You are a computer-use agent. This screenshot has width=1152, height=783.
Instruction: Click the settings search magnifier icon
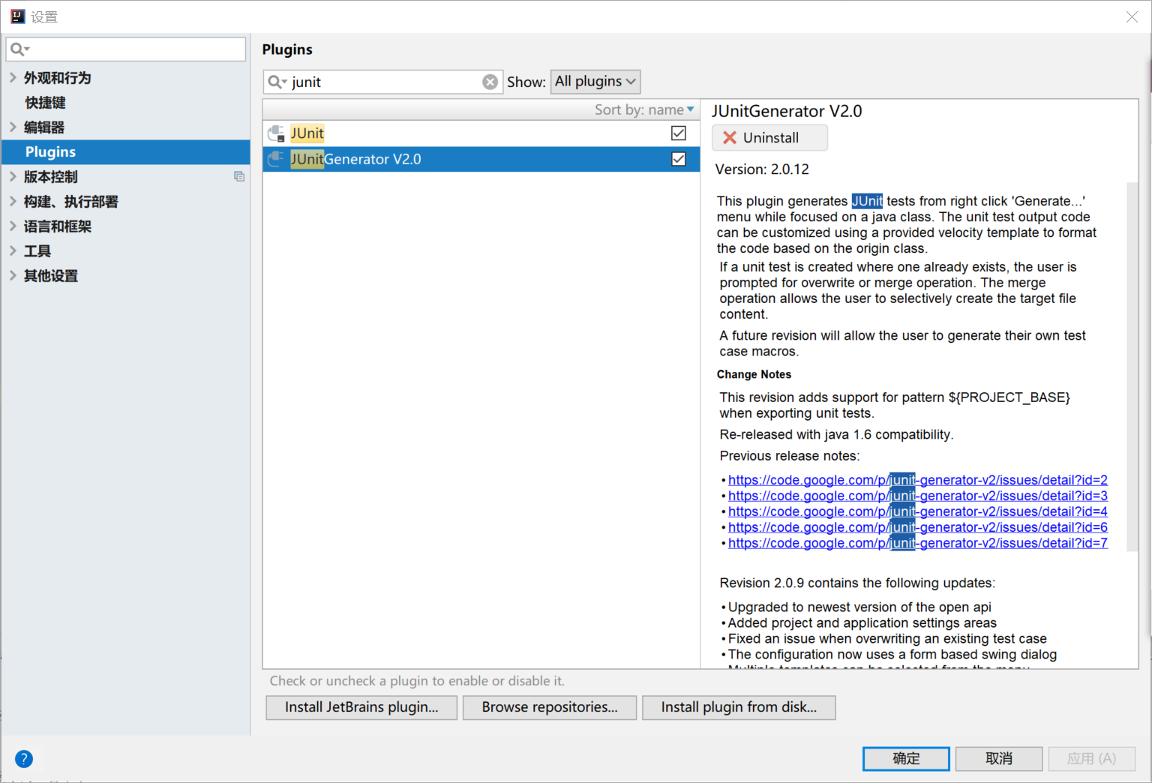point(19,49)
